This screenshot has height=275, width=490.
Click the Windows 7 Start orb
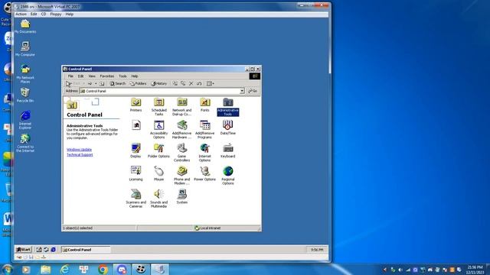click(7, 270)
